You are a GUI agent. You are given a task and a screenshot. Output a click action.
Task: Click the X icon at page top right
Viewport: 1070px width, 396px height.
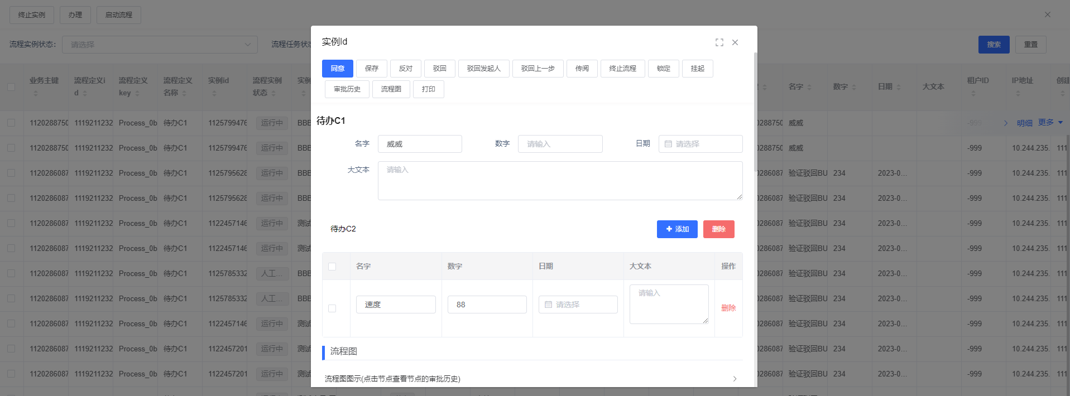[1048, 15]
